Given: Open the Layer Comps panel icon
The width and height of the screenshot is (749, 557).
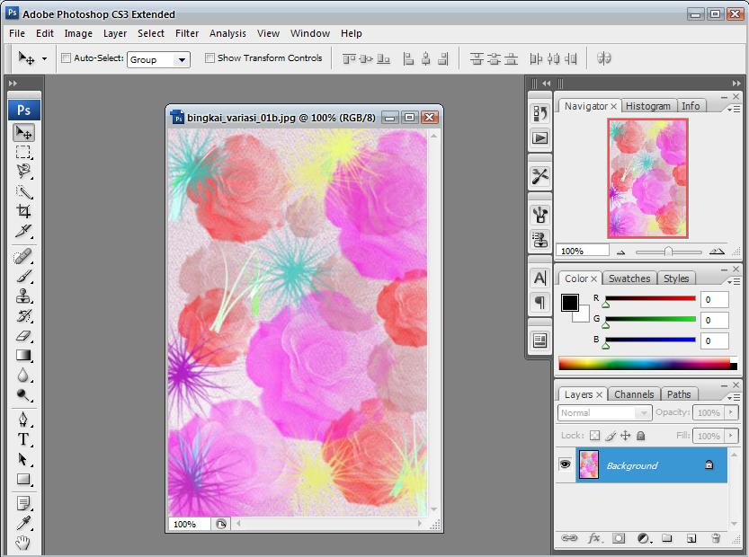Looking at the screenshot, I should 539,340.
